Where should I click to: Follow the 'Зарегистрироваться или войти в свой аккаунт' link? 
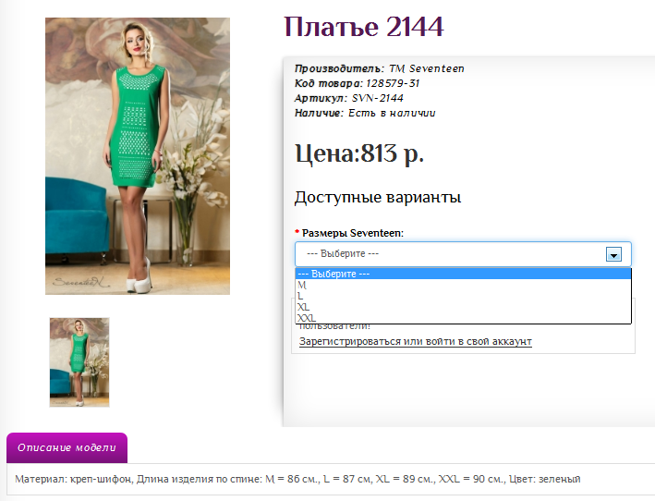415,341
